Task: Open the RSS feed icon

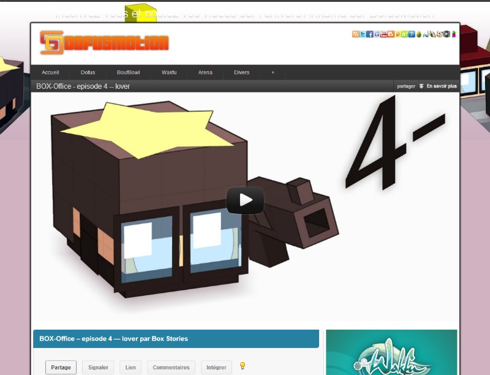Action: click(356, 34)
